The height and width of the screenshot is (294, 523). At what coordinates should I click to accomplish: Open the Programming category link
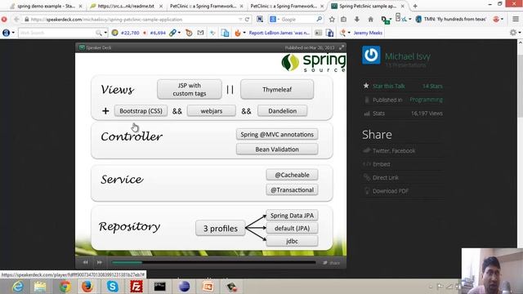pyautogui.click(x=426, y=100)
